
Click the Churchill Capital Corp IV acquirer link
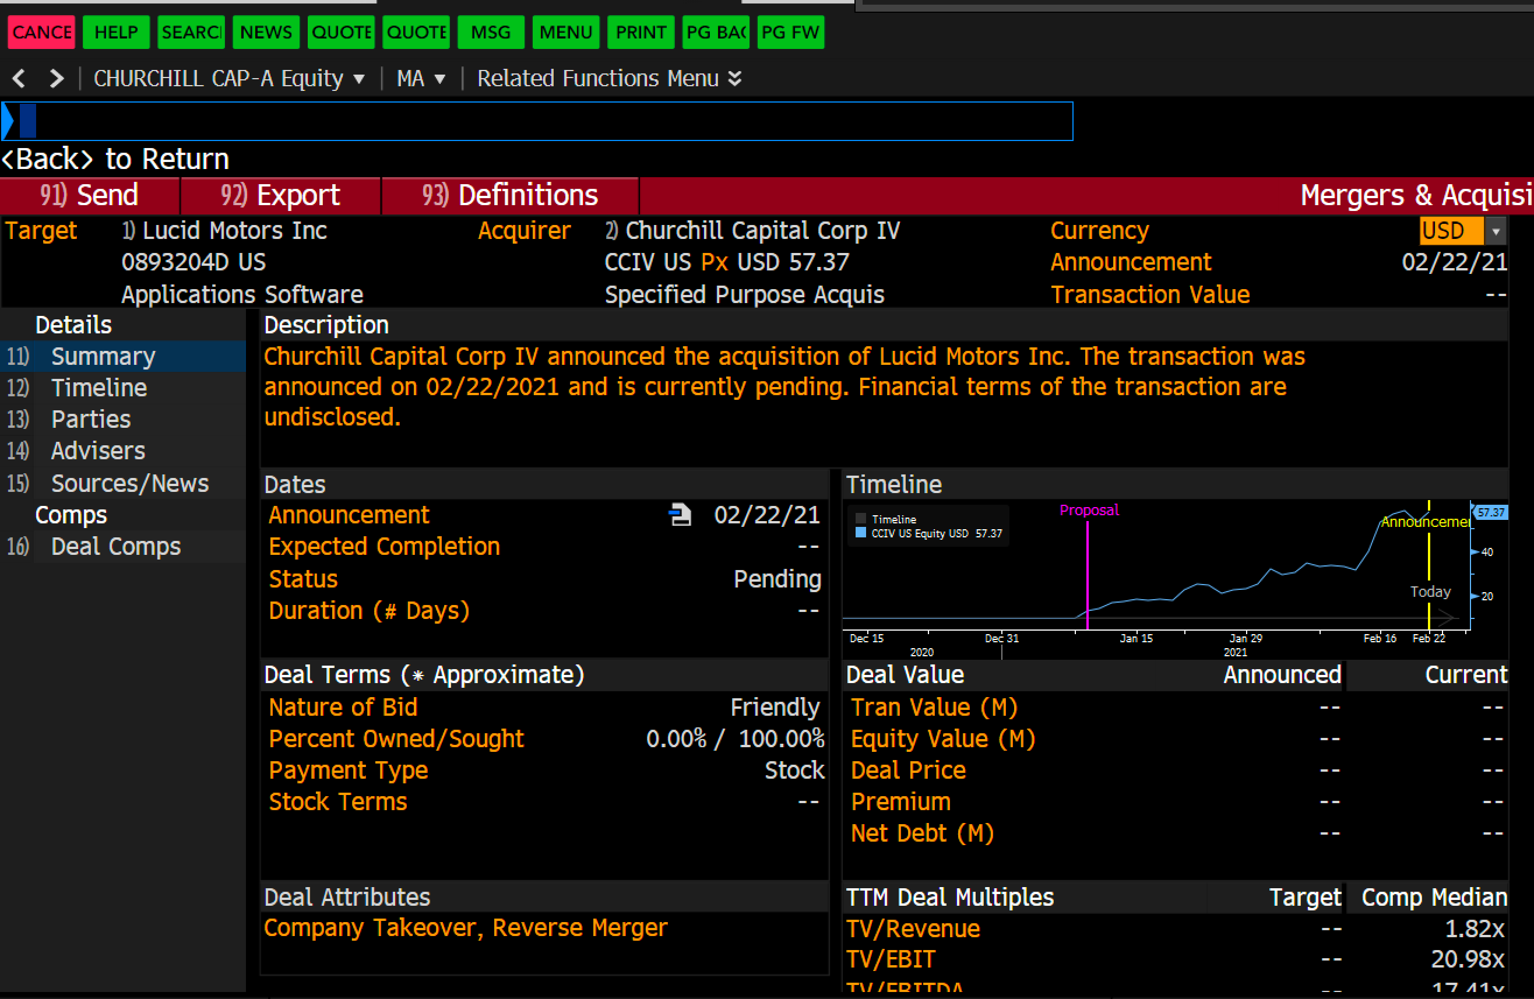tap(762, 231)
